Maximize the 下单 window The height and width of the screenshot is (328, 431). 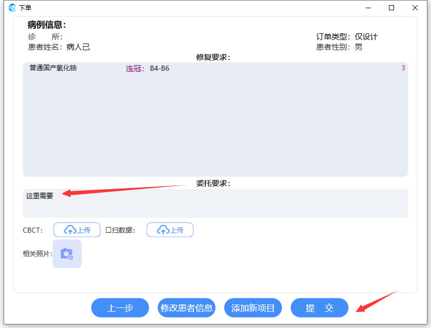pos(391,8)
